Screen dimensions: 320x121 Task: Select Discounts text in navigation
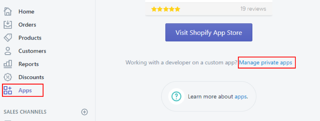pyautogui.click(x=31, y=77)
